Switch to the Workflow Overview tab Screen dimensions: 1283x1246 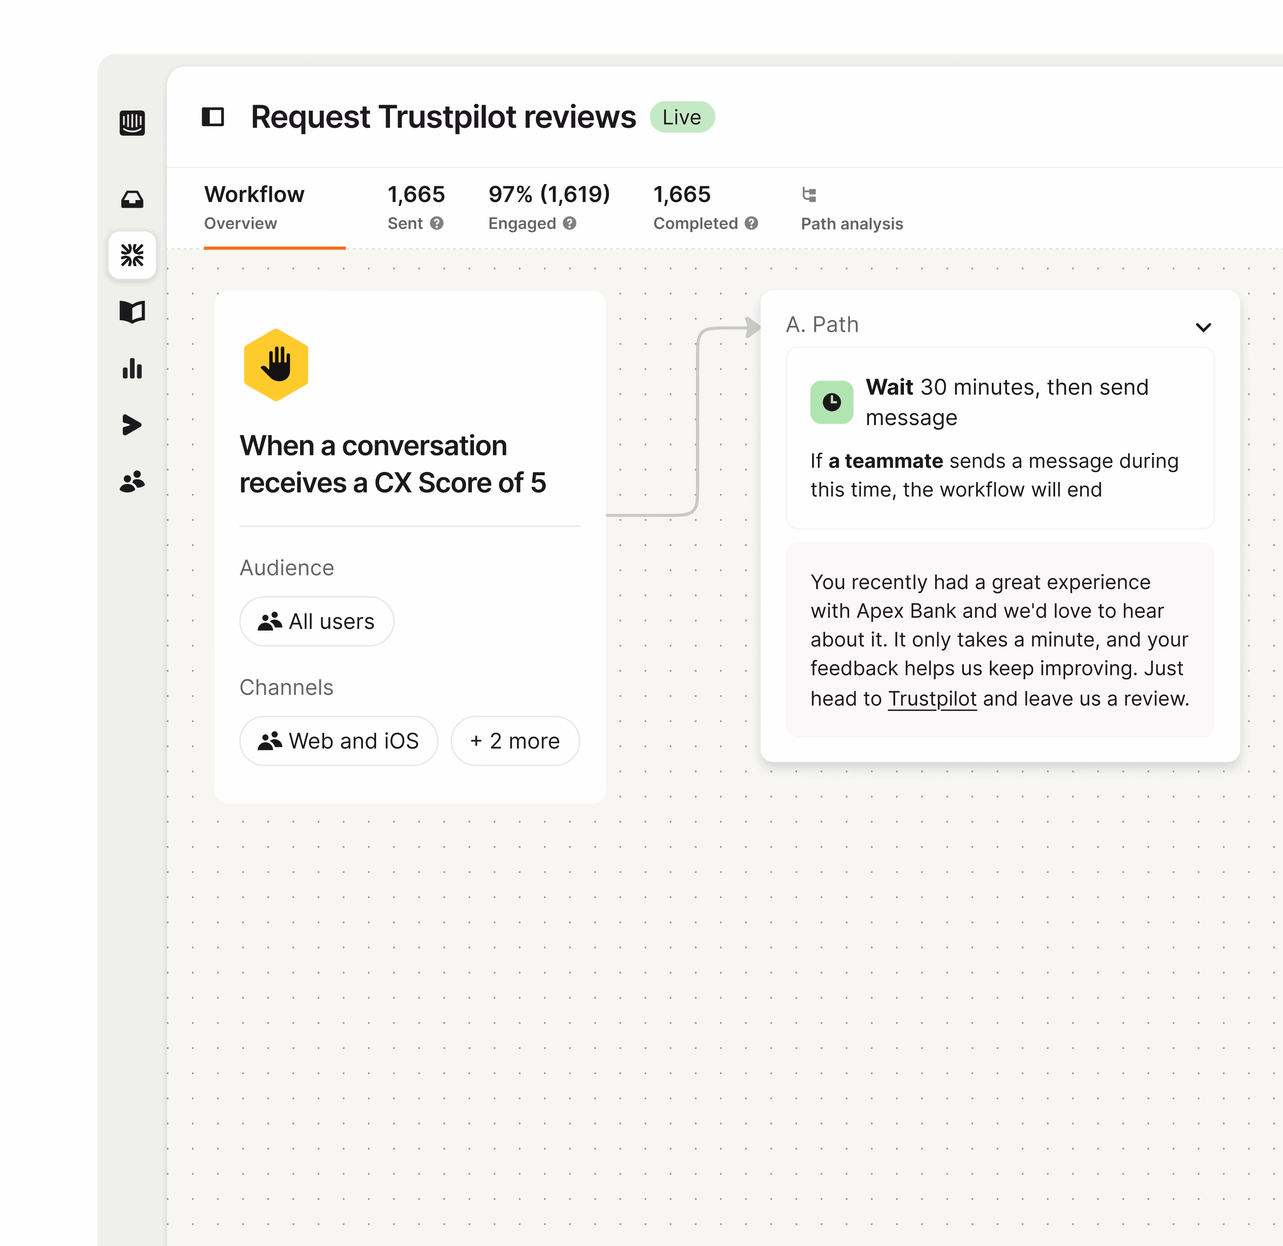coord(254,208)
